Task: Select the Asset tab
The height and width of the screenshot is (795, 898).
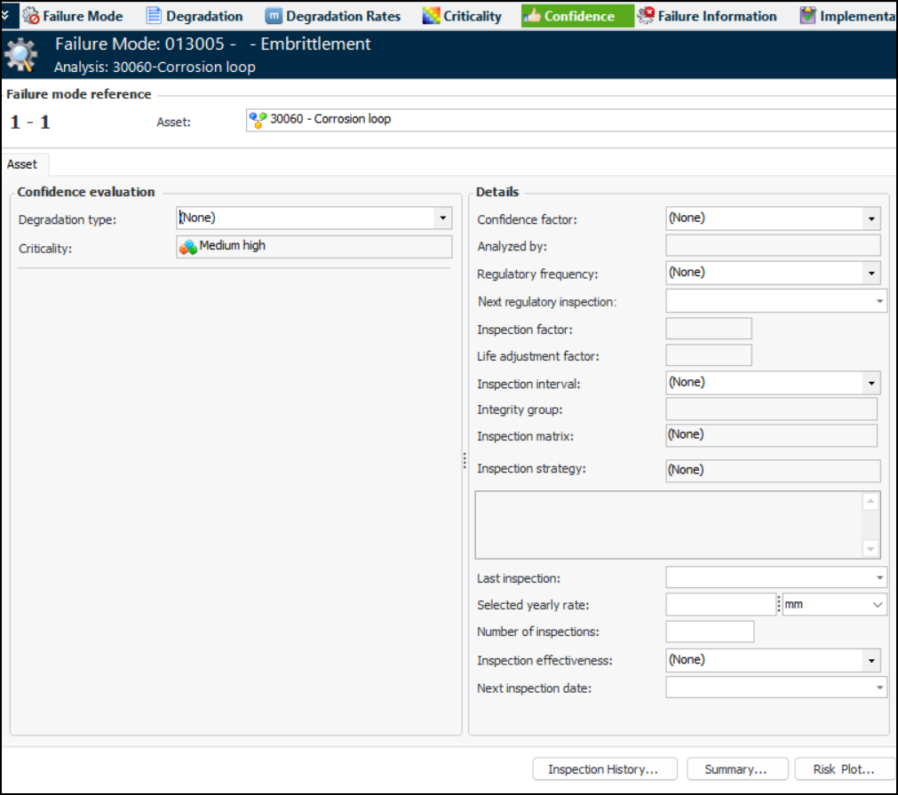Action: 23,164
